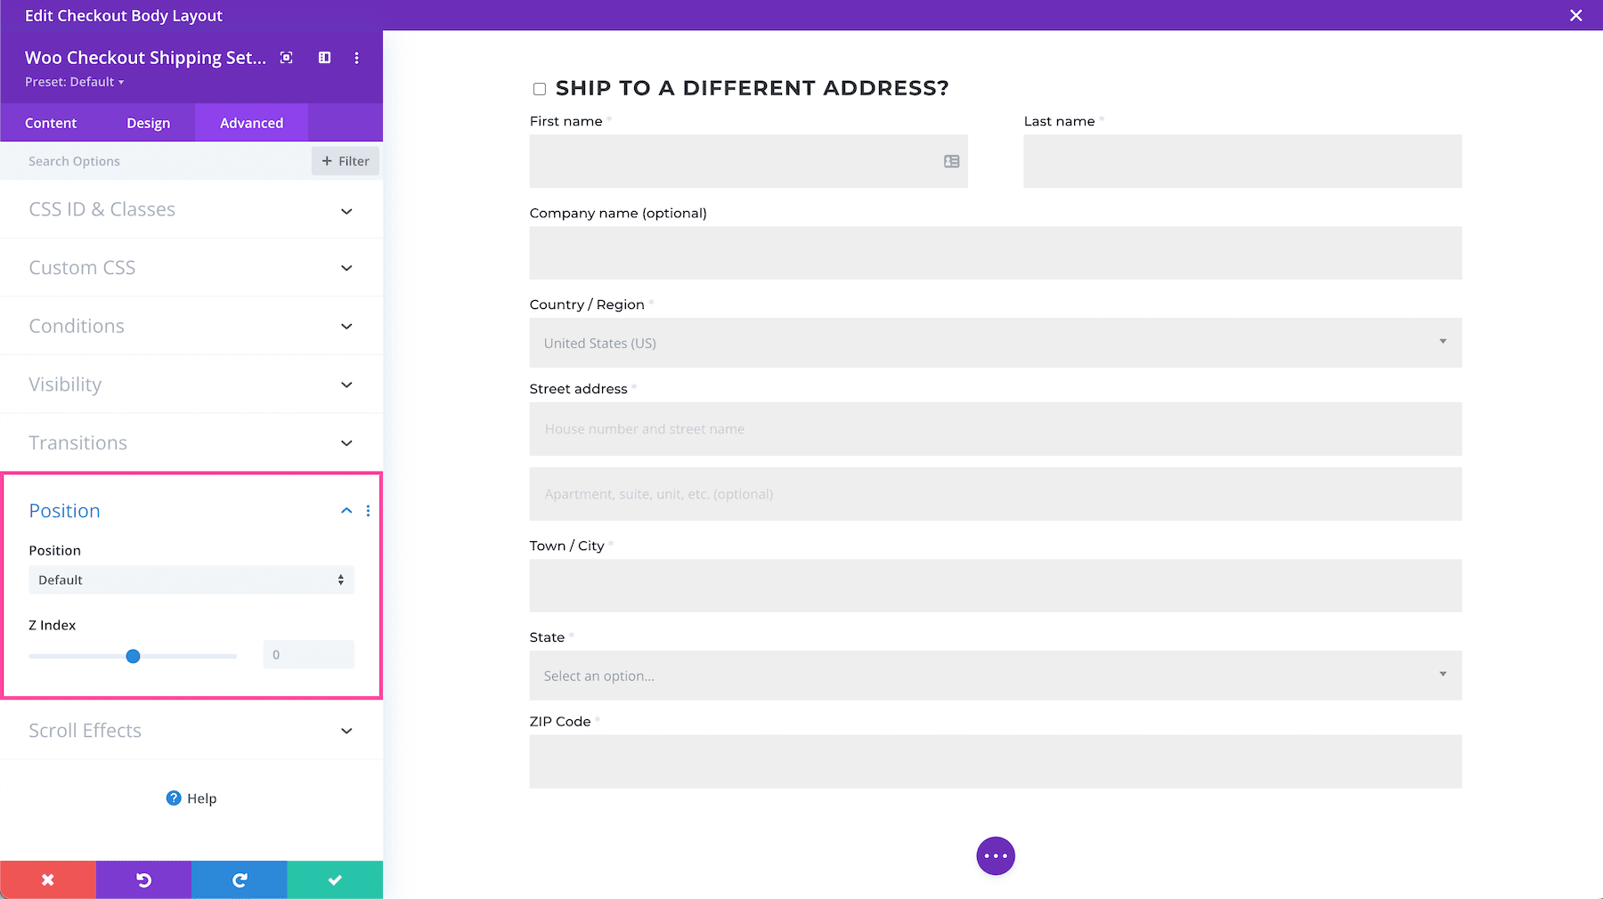Save changes with the green checkmark
This screenshot has height=899, width=1603.
pos(335,879)
